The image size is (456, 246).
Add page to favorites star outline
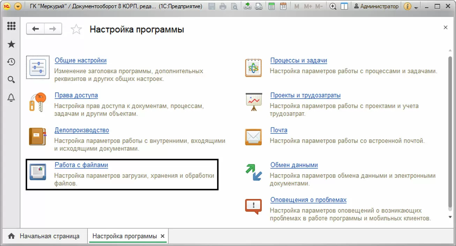tap(76, 29)
